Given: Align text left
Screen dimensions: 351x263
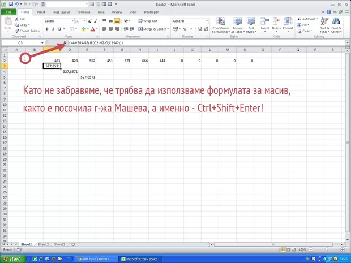Looking at the screenshot, I should click(104, 29).
